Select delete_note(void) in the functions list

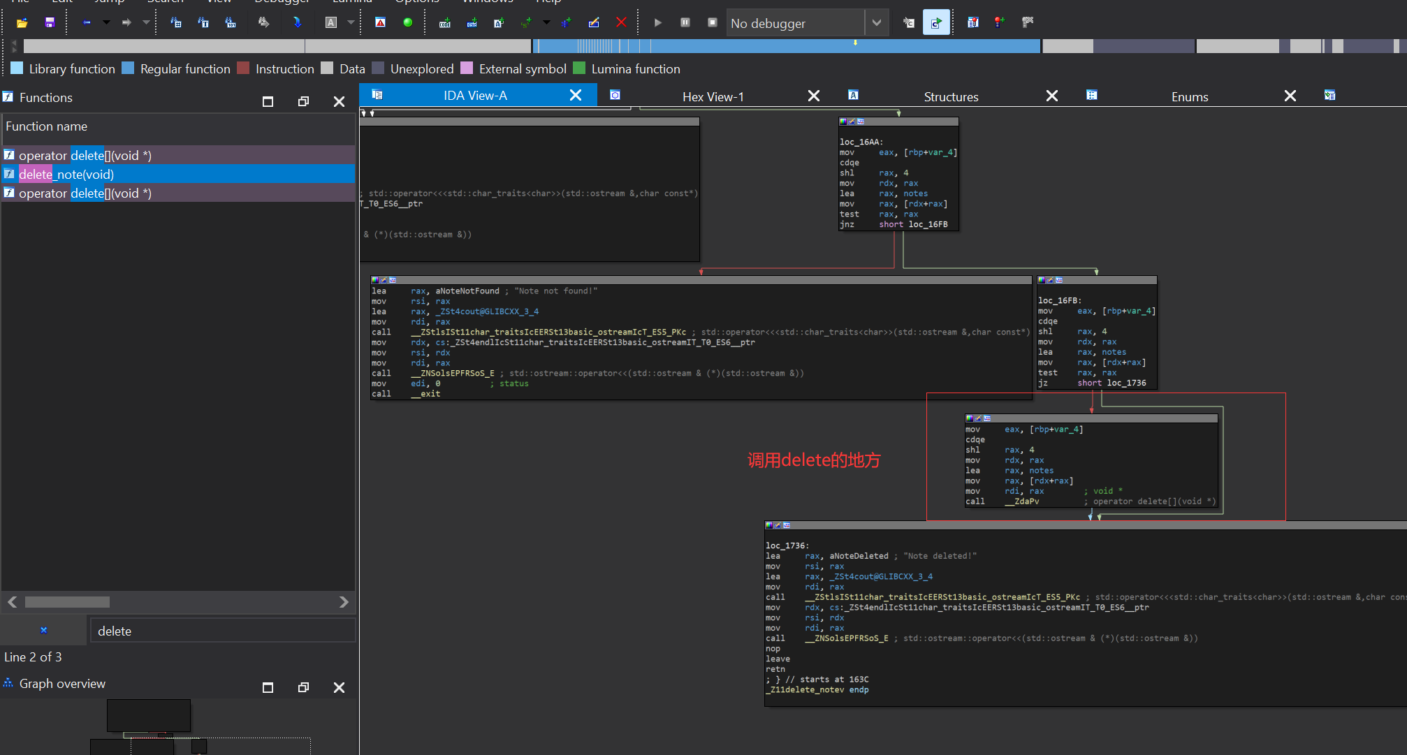pyautogui.click(x=66, y=174)
